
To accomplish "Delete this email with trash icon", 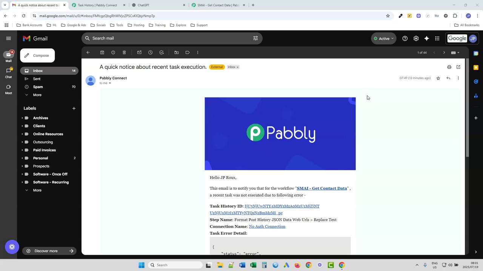I will click(x=124, y=53).
